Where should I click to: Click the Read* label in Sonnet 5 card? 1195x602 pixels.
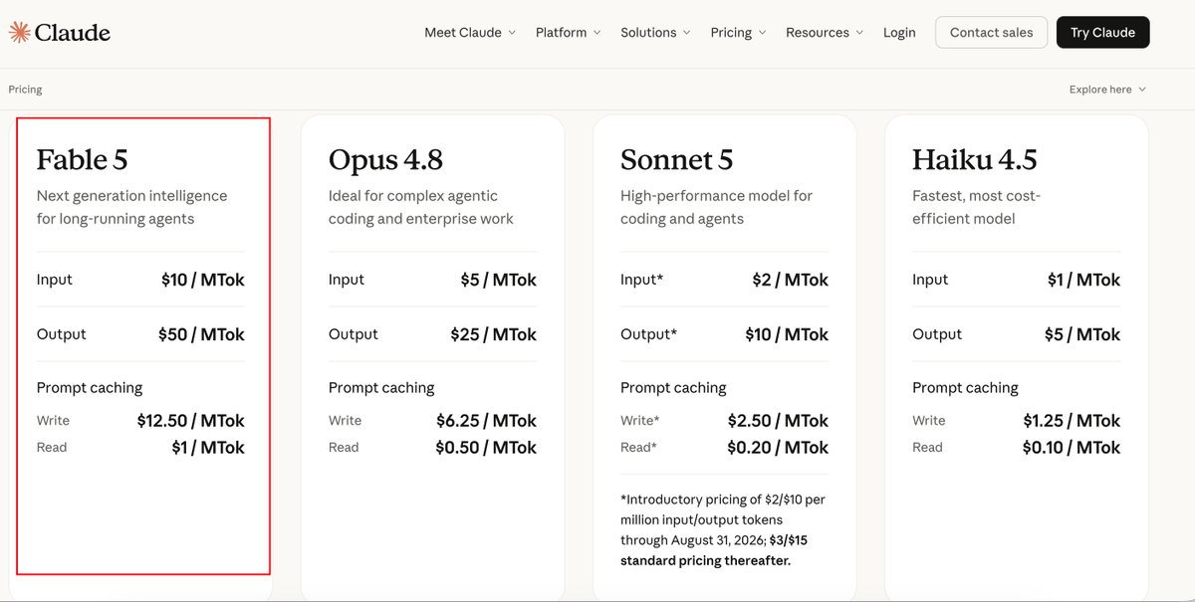click(638, 448)
